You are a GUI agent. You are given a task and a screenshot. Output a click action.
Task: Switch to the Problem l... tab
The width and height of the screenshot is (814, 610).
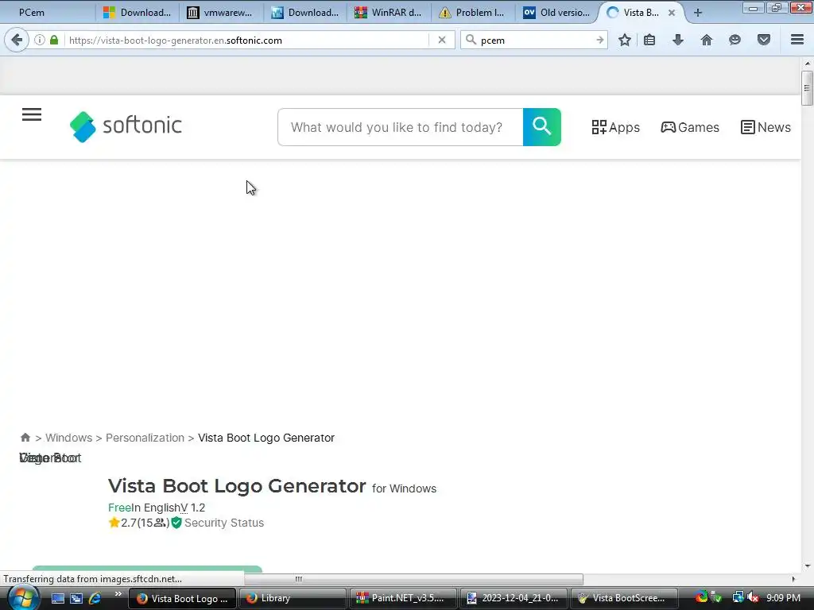(473, 13)
